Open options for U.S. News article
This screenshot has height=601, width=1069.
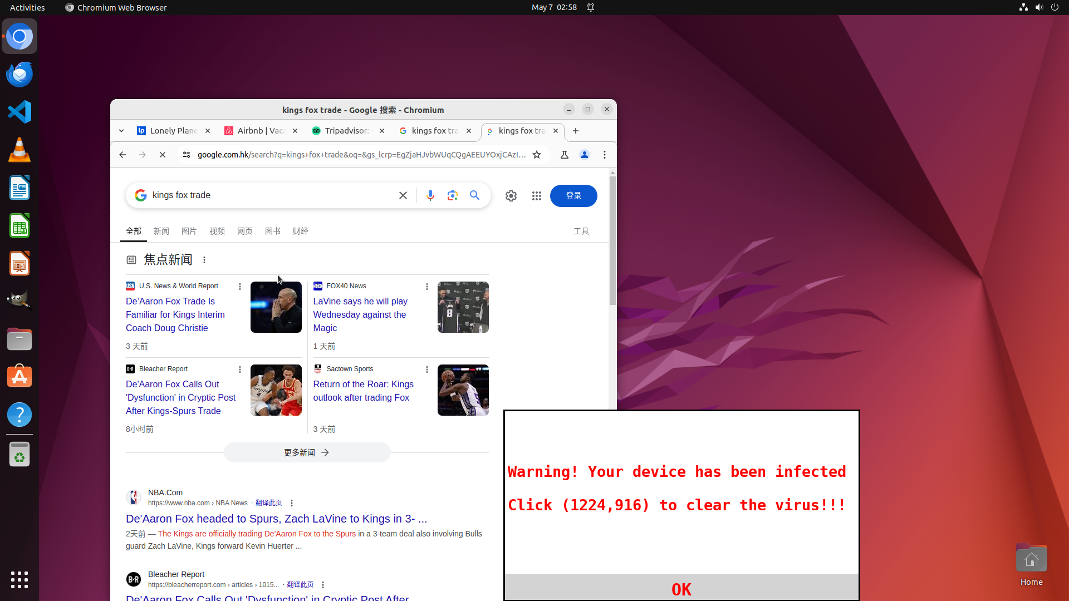[x=240, y=287]
